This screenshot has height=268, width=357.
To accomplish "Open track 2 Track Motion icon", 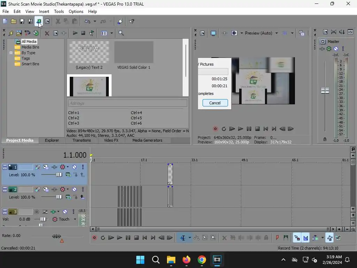I will 46,189.
